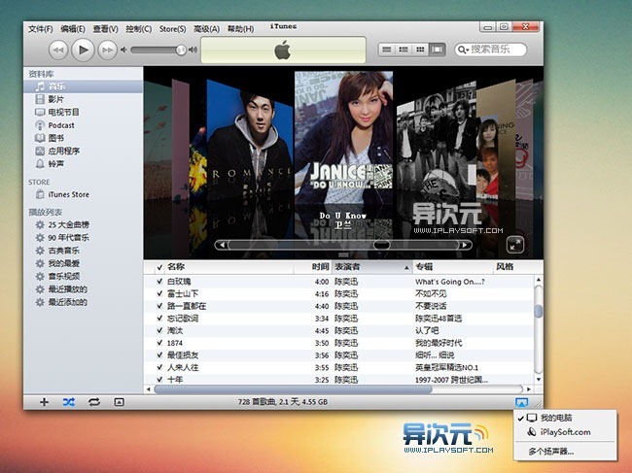Adjust the volume slider knob

tap(181, 50)
